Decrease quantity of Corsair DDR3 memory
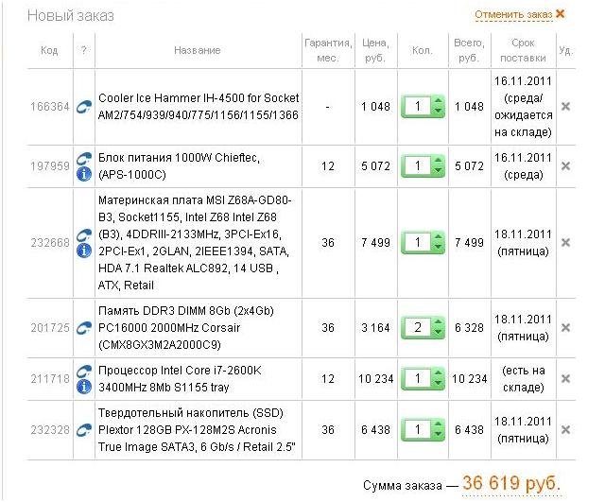This screenshot has width=605, height=502. (x=437, y=333)
